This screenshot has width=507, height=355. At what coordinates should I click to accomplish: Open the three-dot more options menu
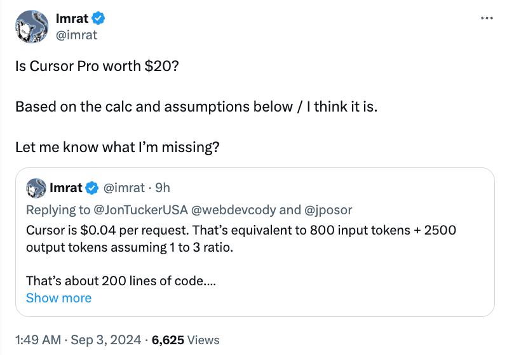(487, 18)
